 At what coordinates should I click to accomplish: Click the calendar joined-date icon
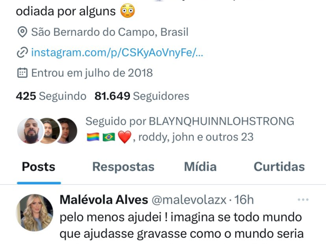coord(22,73)
